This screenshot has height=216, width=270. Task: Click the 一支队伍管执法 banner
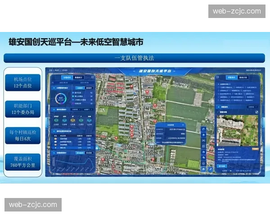pos(134,58)
